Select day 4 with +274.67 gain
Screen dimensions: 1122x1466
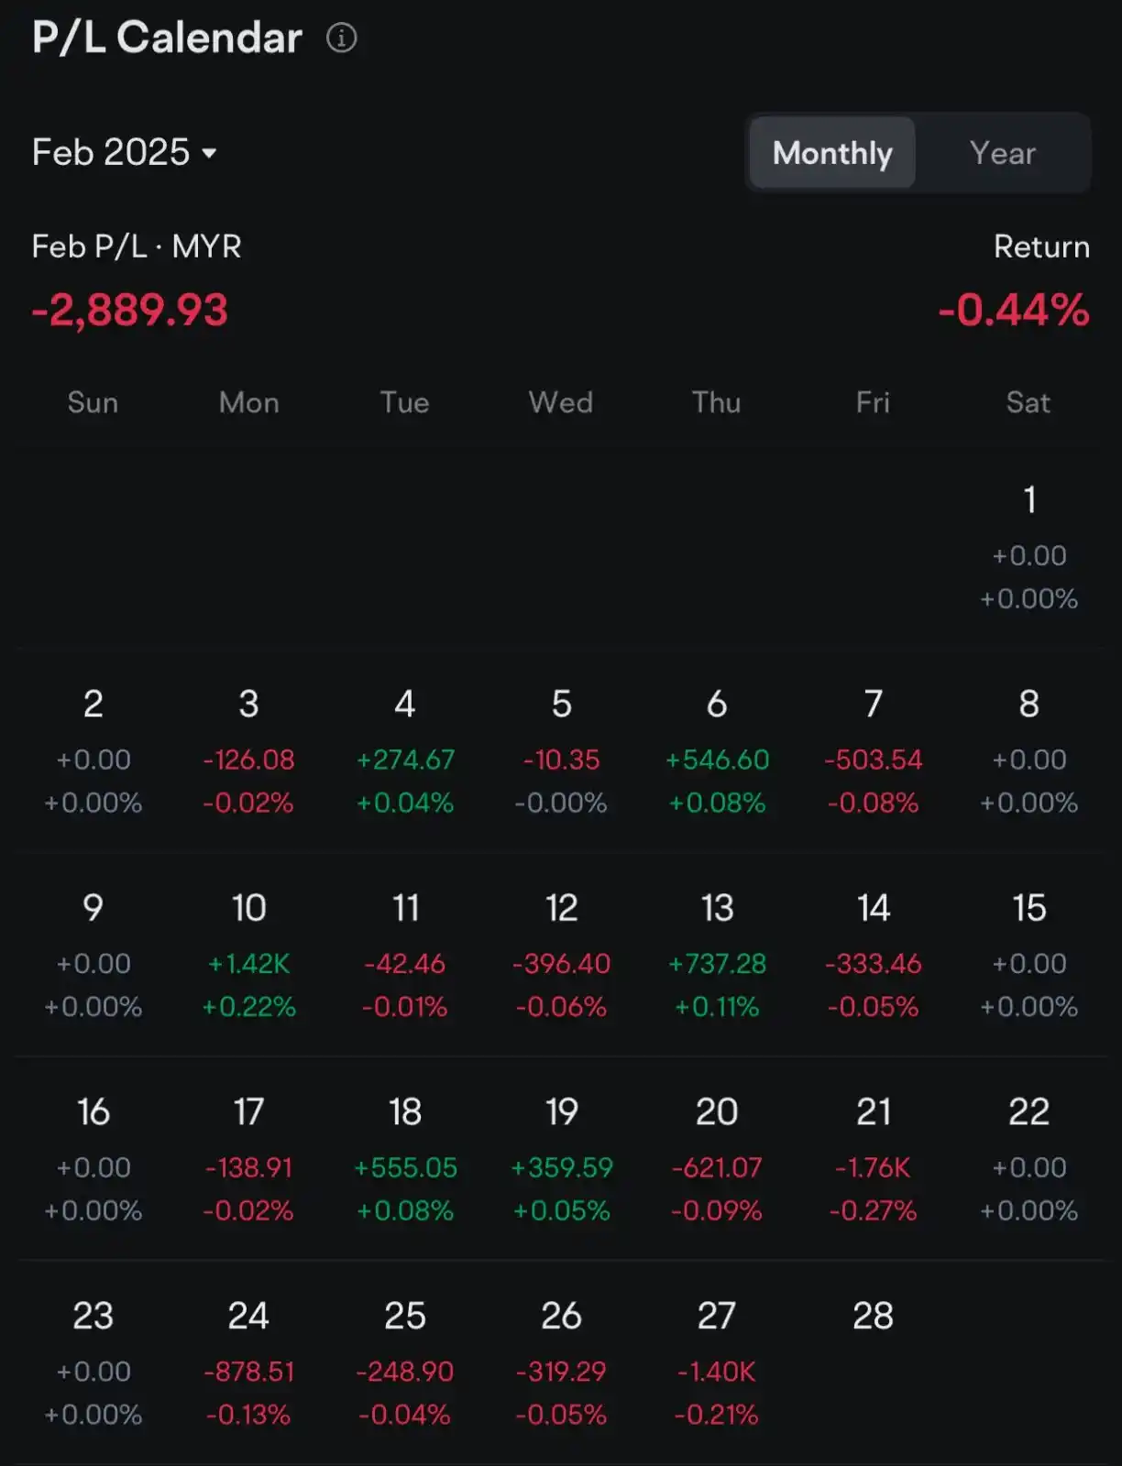click(404, 751)
